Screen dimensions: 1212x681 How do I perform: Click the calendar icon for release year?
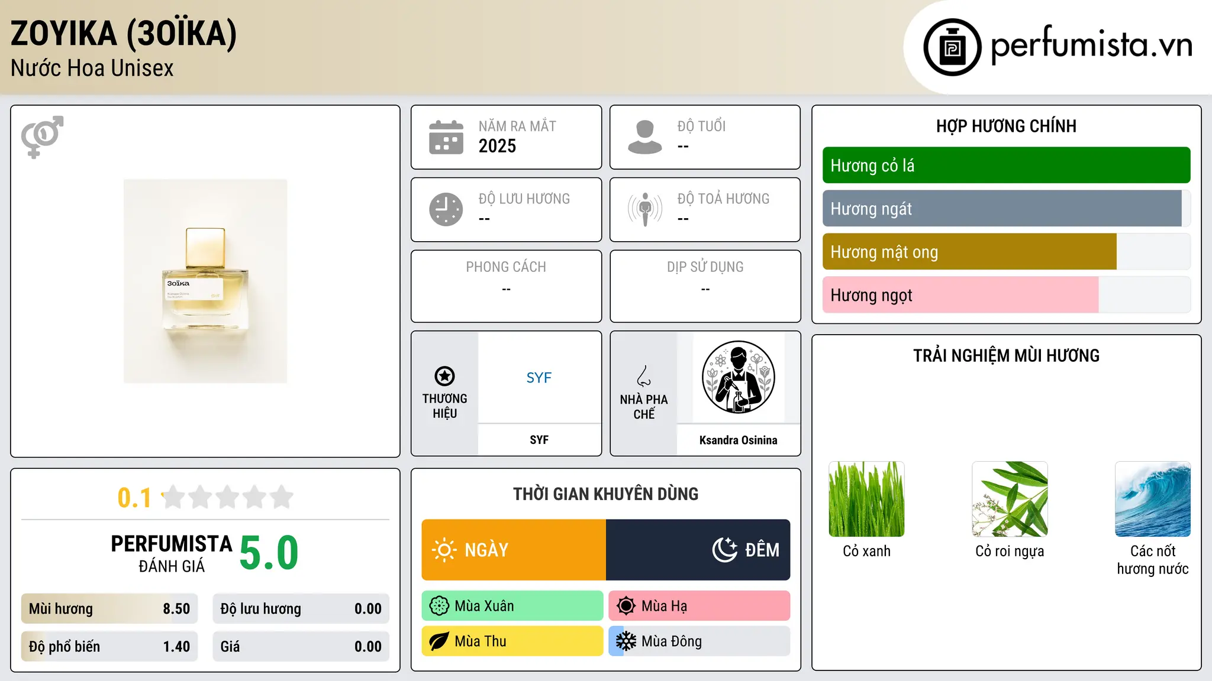[446, 137]
